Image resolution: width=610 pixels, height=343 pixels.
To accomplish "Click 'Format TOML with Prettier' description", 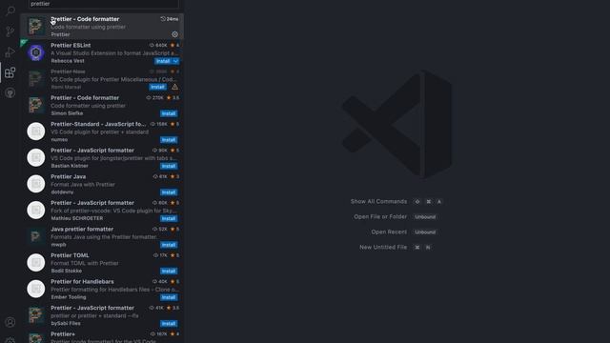I will coord(85,263).
